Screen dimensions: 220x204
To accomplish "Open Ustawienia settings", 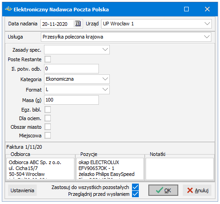I will pyautogui.click(x=22, y=190).
